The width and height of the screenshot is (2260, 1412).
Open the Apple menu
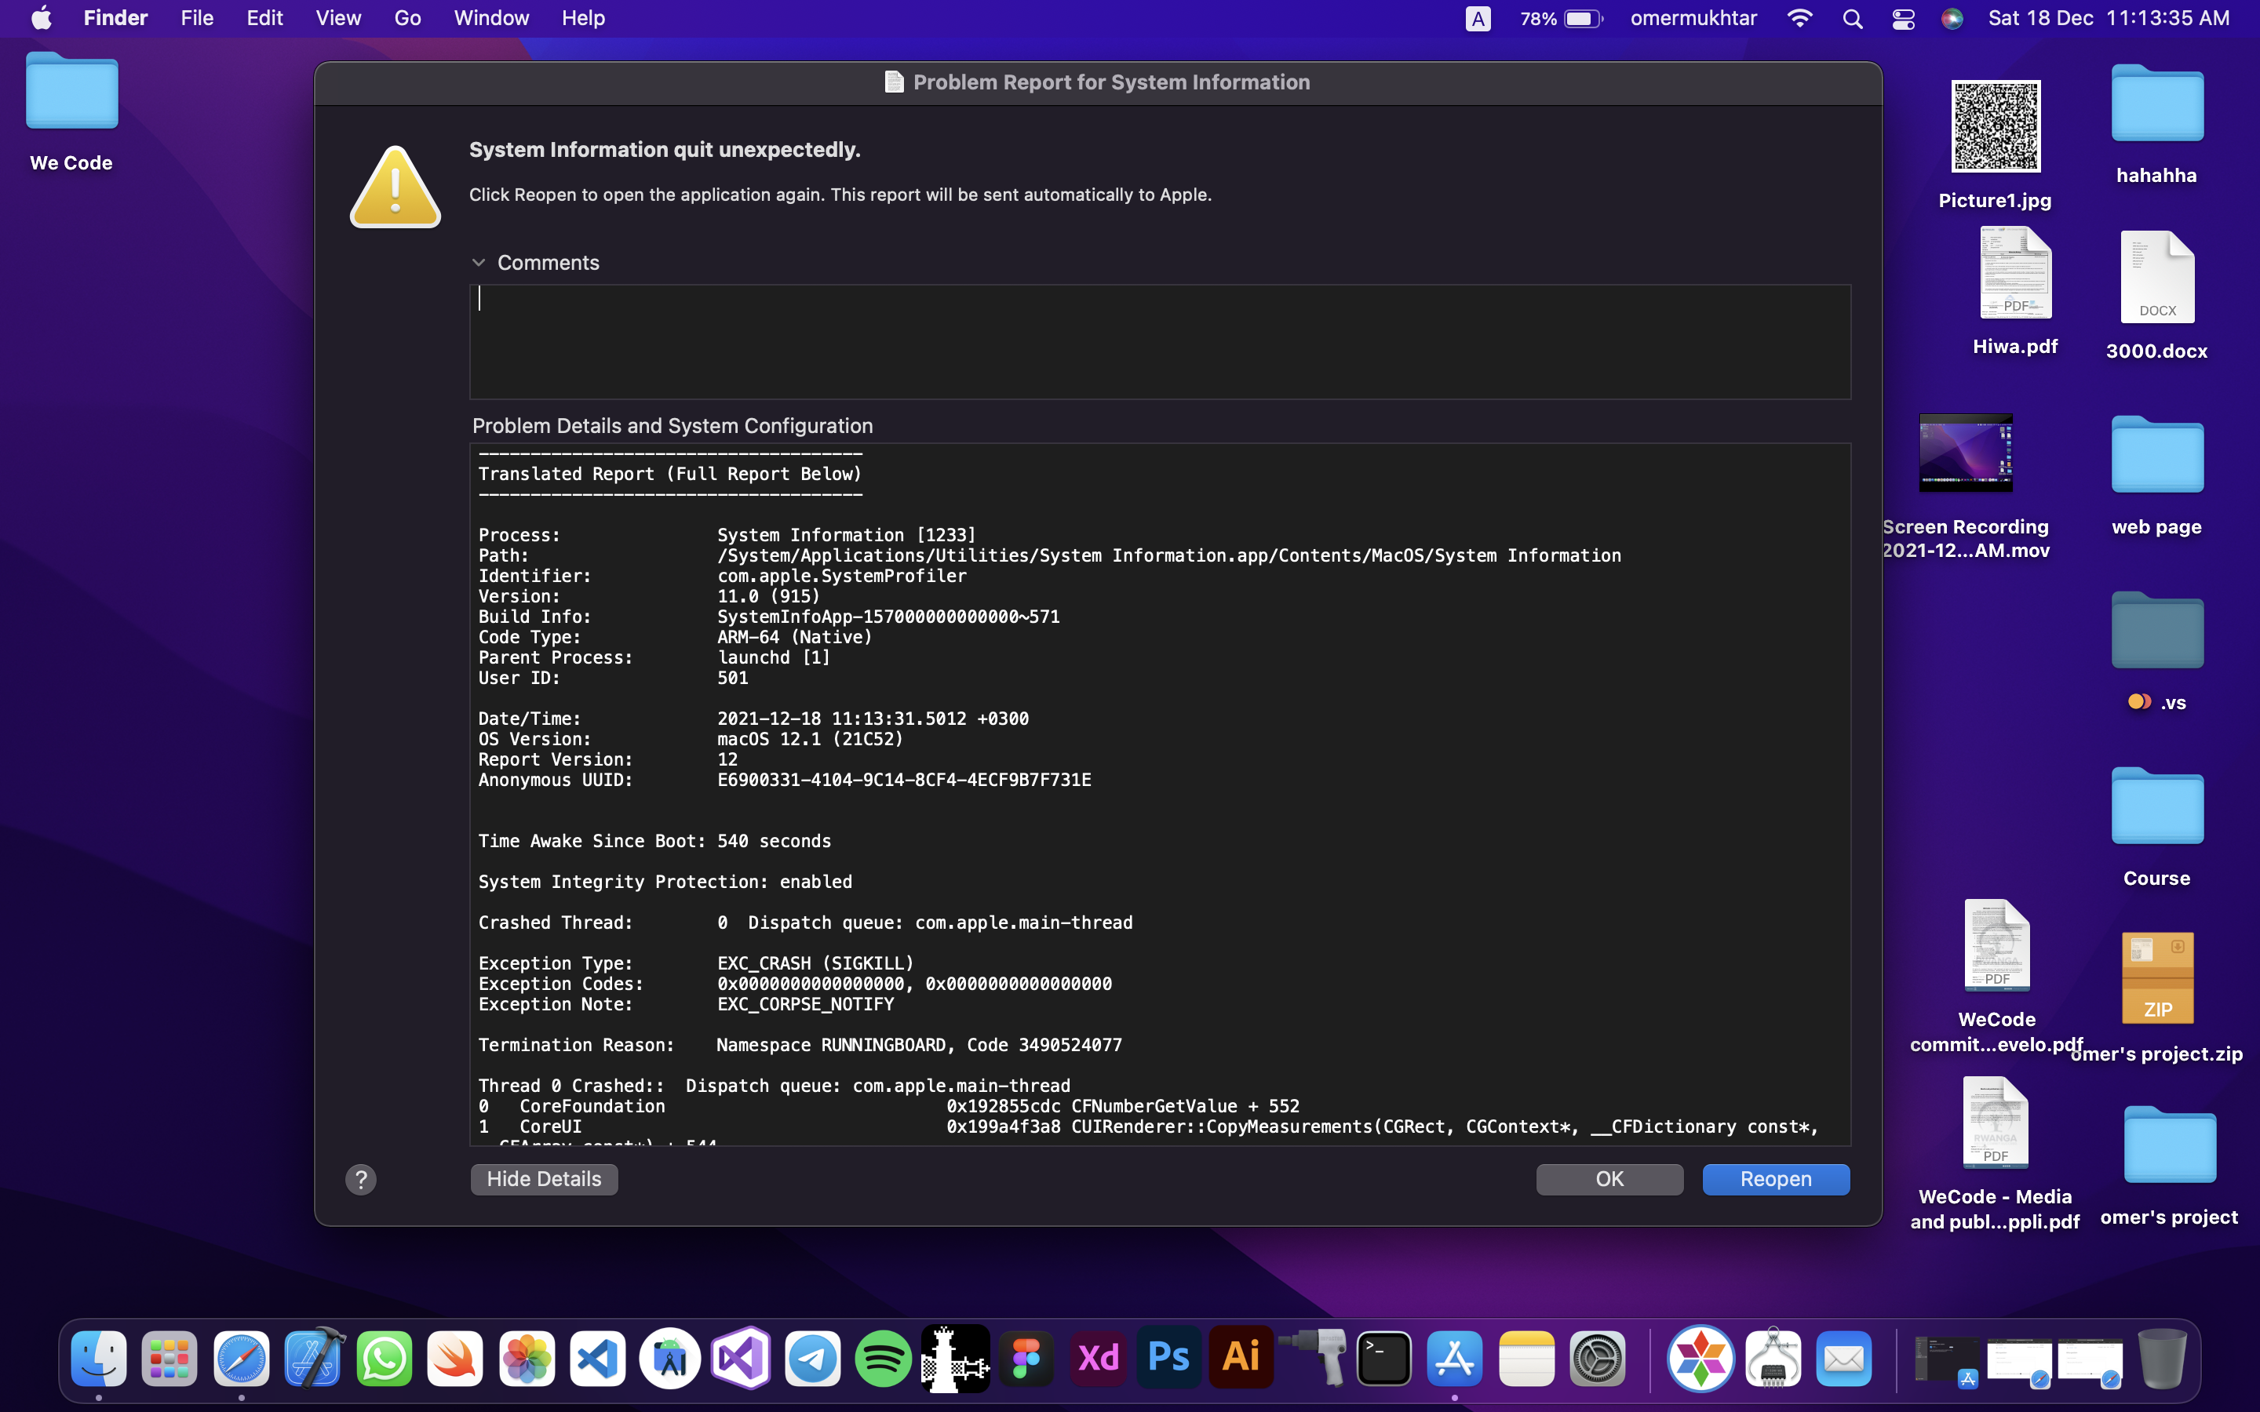[41, 19]
